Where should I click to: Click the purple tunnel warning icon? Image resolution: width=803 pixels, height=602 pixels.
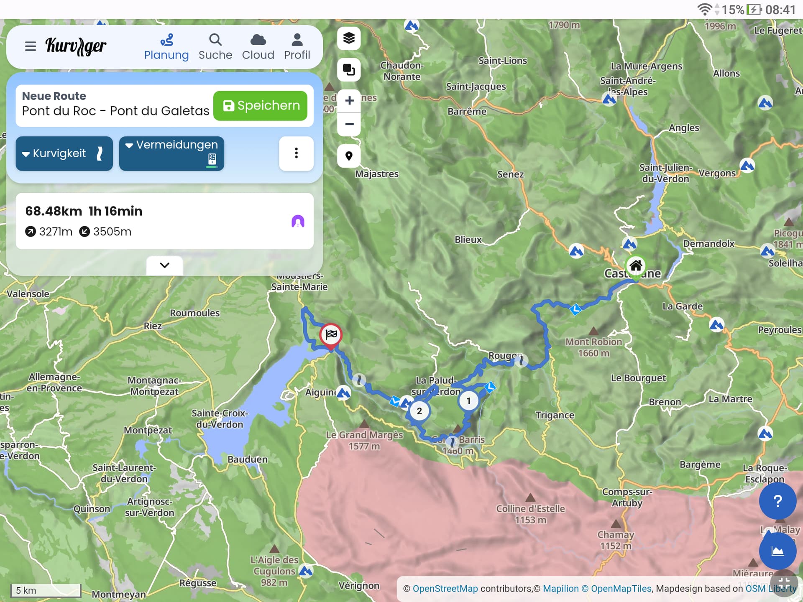[297, 221]
